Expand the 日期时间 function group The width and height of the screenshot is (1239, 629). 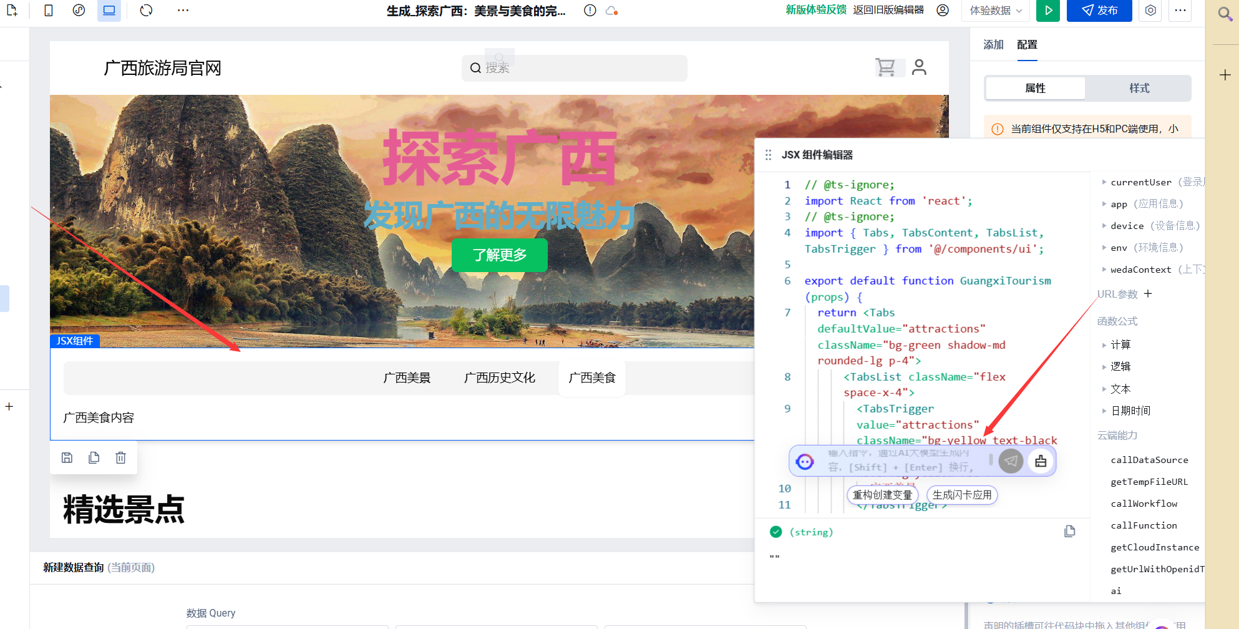[1104, 411]
